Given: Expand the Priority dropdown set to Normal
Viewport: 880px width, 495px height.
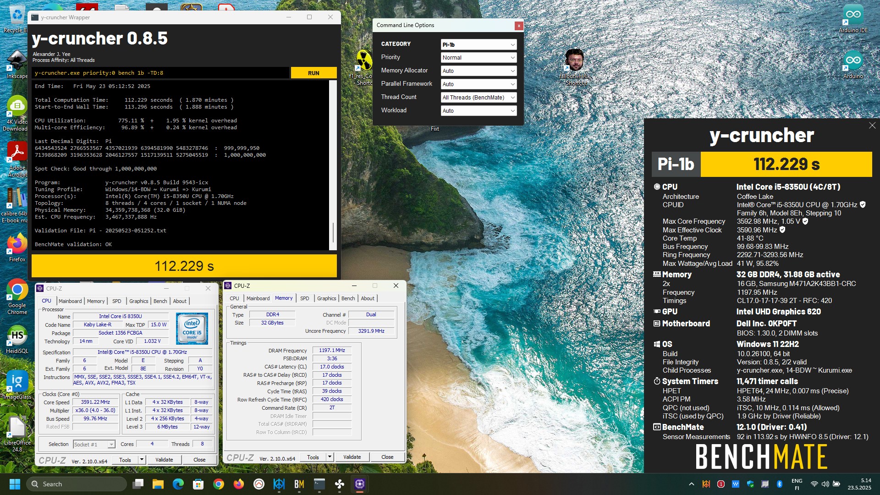Looking at the screenshot, I should click(x=478, y=58).
